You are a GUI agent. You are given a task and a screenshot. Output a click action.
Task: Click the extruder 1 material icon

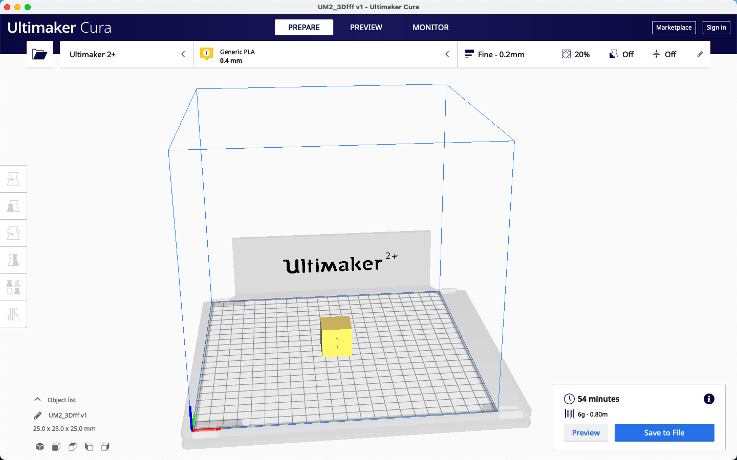tap(207, 54)
